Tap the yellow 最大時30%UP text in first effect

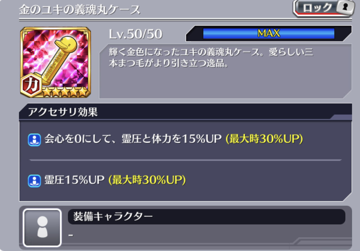pyautogui.click(x=264, y=139)
